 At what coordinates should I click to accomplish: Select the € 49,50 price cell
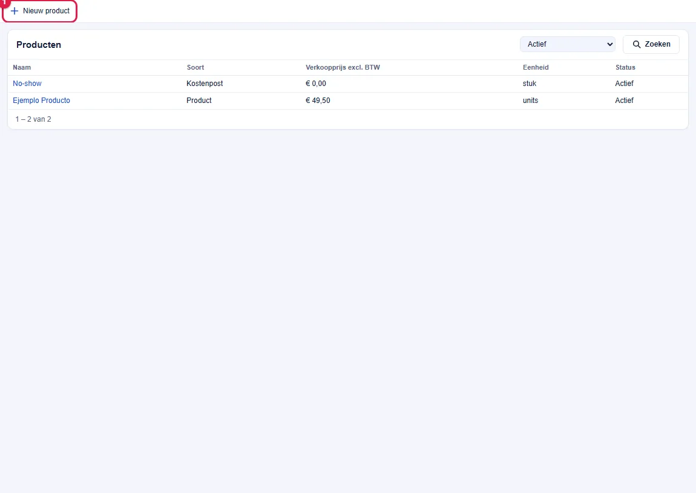coord(318,101)
